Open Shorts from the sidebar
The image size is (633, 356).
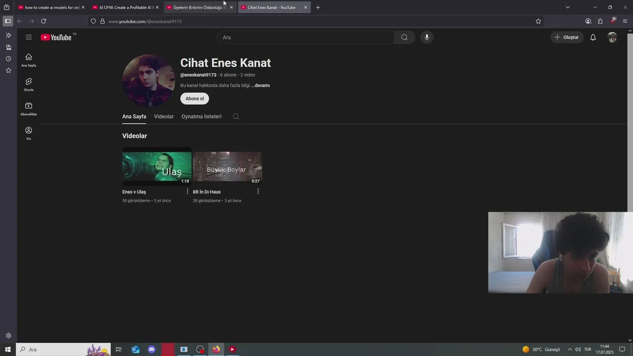[x=29, y=84]
